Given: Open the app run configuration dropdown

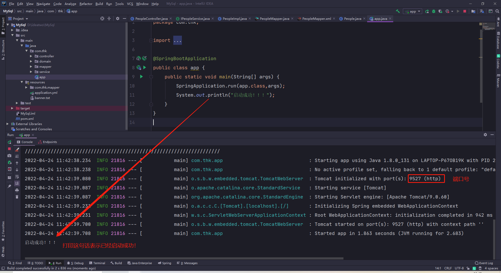Looking at the screenshot, I should [413, 11].
